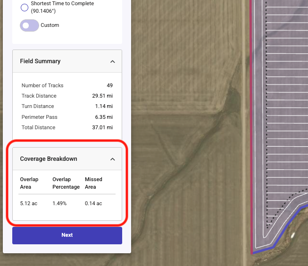
Task: Click the red field boundary edge on map
Action: pos(251,126)
